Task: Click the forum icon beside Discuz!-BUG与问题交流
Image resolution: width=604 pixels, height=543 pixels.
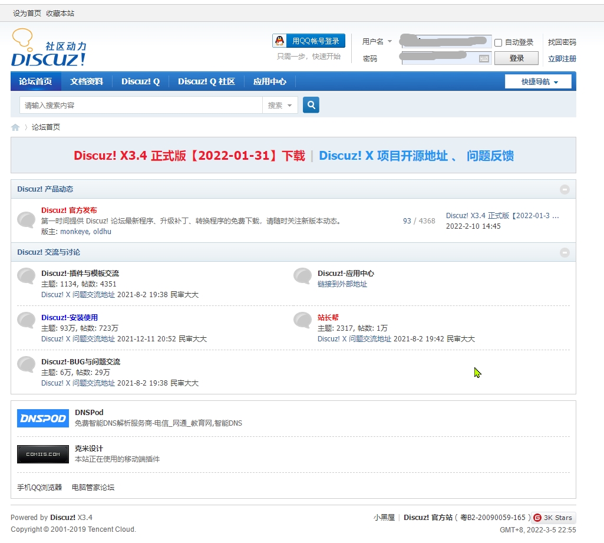Action: (27, 365)
